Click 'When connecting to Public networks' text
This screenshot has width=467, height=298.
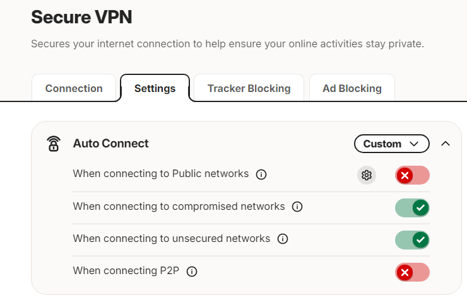pos(161,174)
